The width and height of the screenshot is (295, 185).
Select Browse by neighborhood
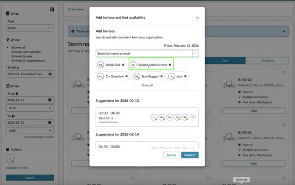(28, 61)
